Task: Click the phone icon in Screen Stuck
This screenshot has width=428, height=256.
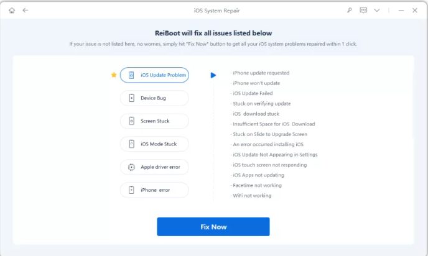Action: (x=131, y=121)
